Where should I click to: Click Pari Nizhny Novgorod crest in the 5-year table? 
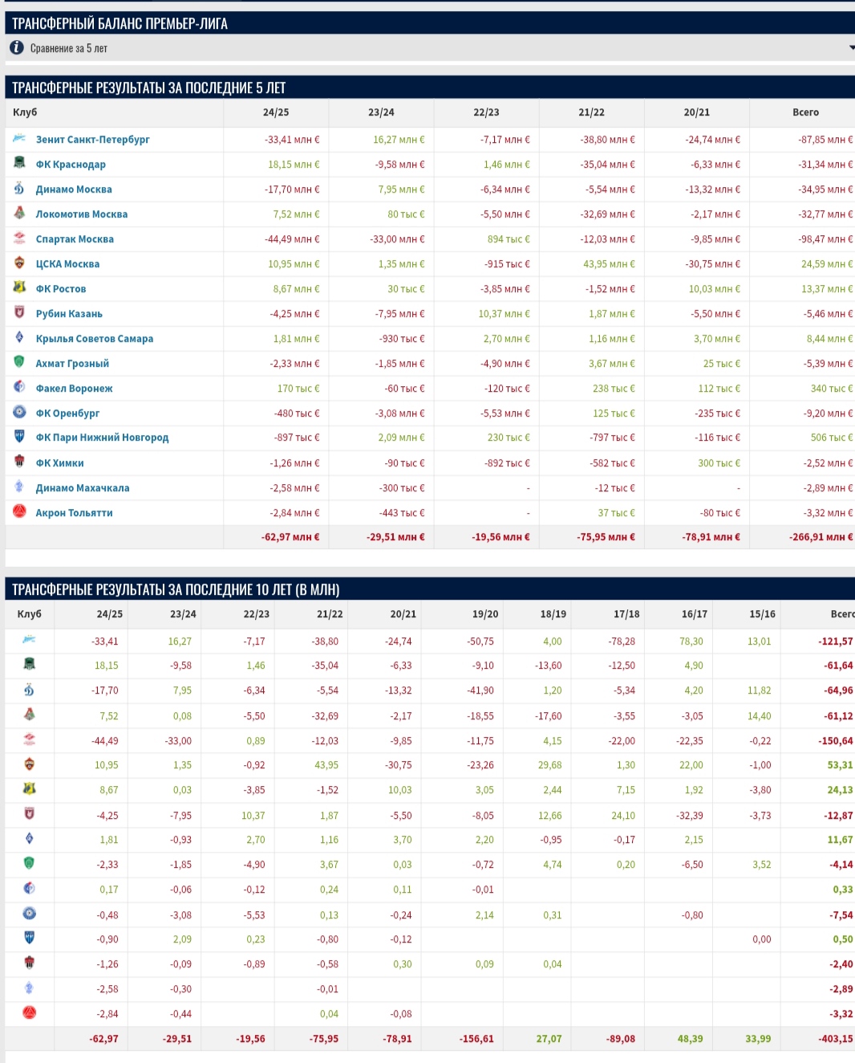click(19, 437)
